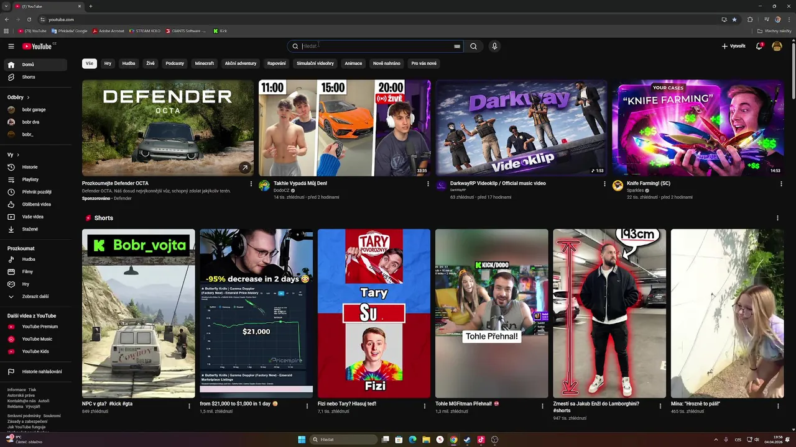This screenshot has width=796, height=447.
Task: Open Přehrát později in the sidebar
Action: 35,192
